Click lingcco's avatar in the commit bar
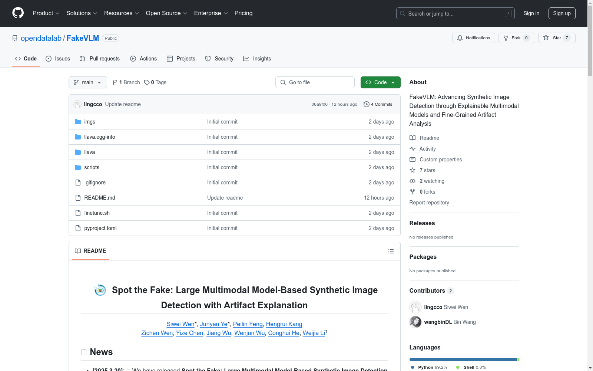The height and width of the screenshot is (371, 593). pos(77,104)
